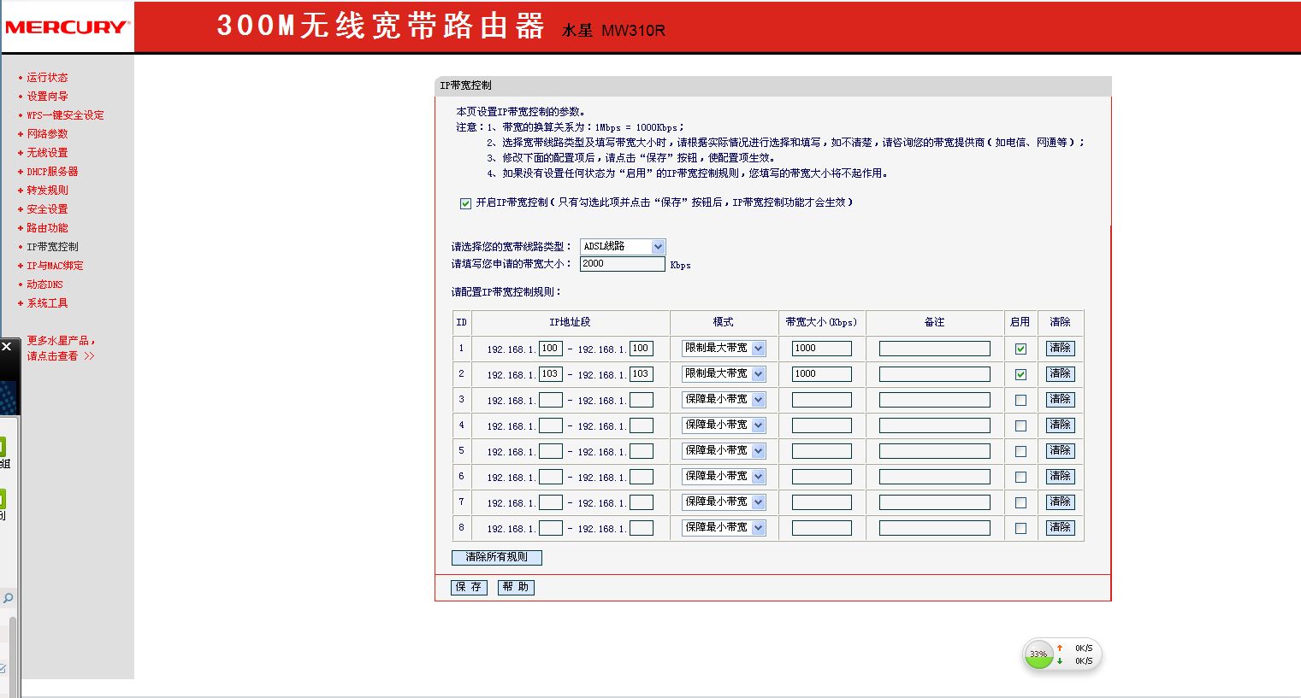Click the 备注 remark field for rule 1
The width and height of the screenshot is (1301, 698).
coord(935,349)
